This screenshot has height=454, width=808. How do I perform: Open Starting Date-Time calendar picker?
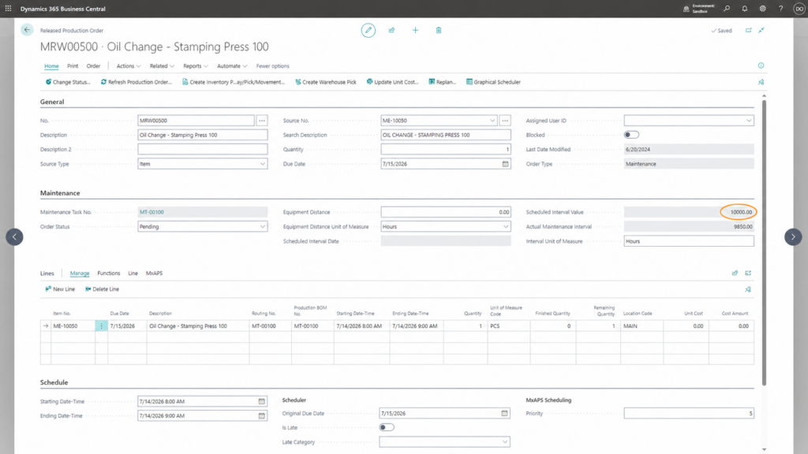(x=262, y=401)
